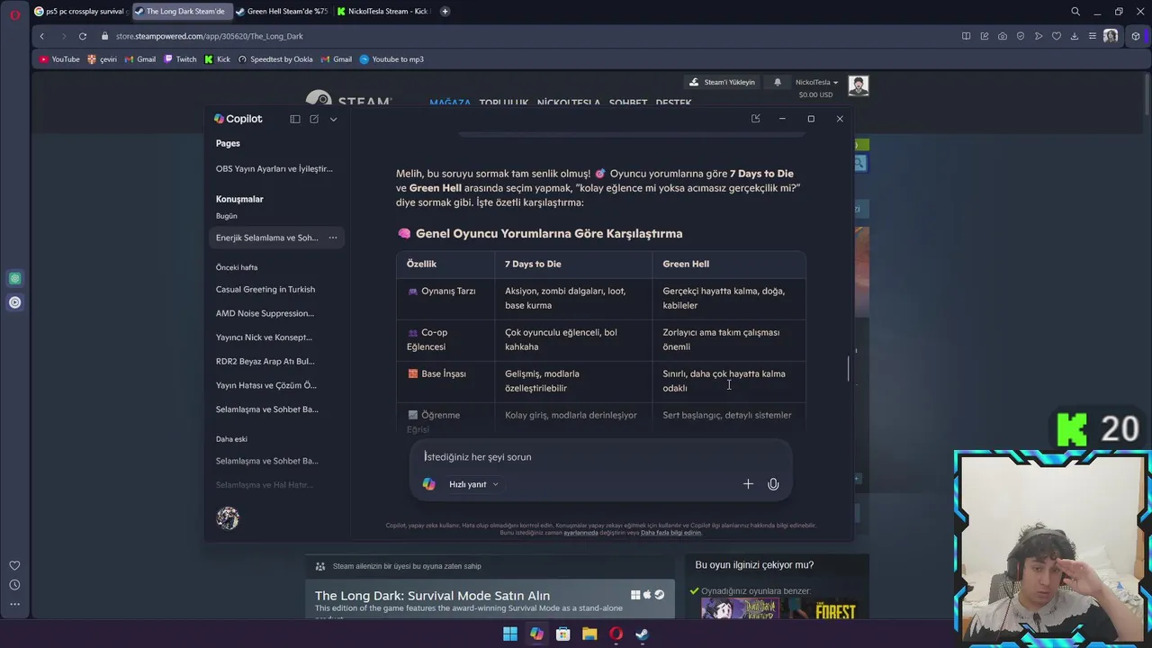Open the Hızlı yanıt mode dropdown
The height and width of the screenshot is (648, 1152).
click(x=473, y=484)
